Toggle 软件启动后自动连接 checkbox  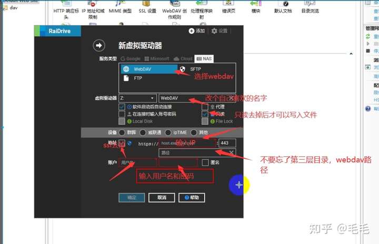[x=122, y=107]
